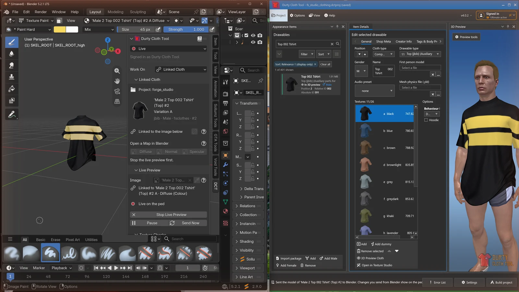Click list view icon next to Sort in Durty
The width and height of the screenshot is (519, 292).
(337, 54)
